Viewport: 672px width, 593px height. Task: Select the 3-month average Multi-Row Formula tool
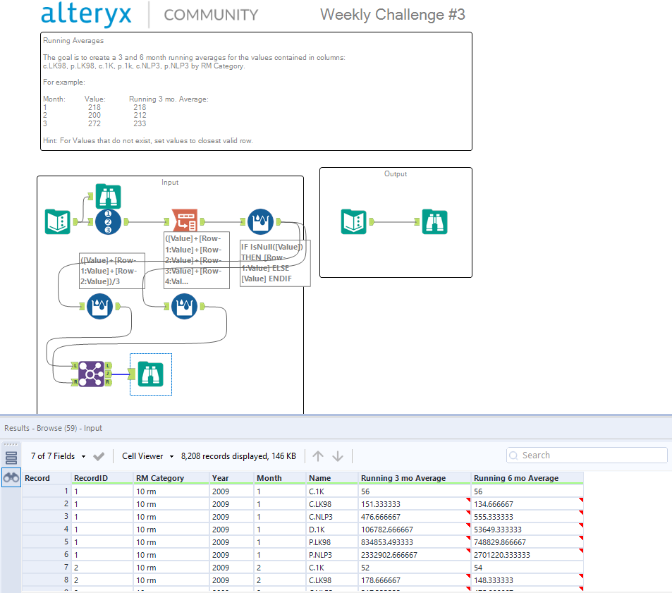coord(100,306)
